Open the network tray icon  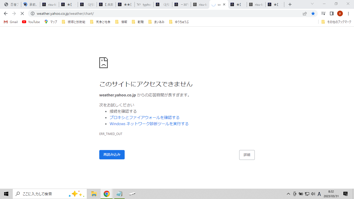click(307, 194)
